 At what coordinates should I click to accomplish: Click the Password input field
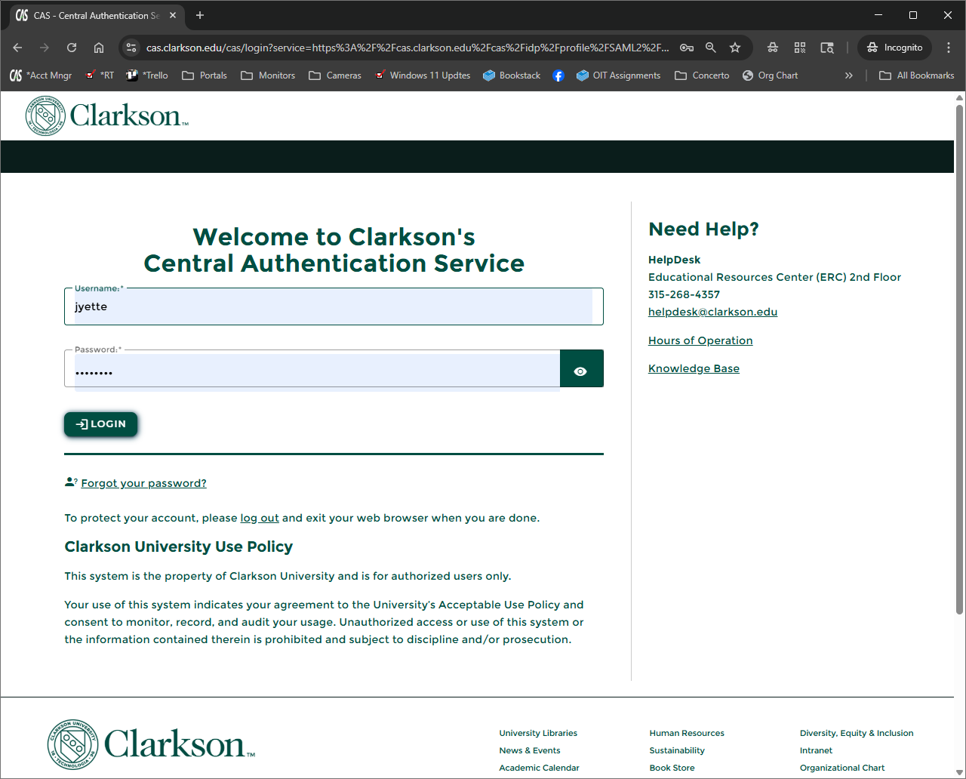tap(312, 369)
